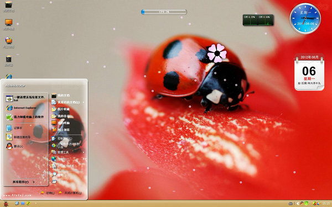Expand All Programs arrow in start menu
This screenshot has width=332, height=207.
tap(34, 182)
